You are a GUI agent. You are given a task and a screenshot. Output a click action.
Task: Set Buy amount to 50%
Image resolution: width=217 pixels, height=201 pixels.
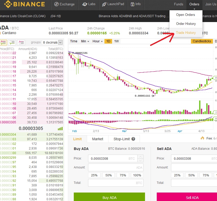pos(108,175)
